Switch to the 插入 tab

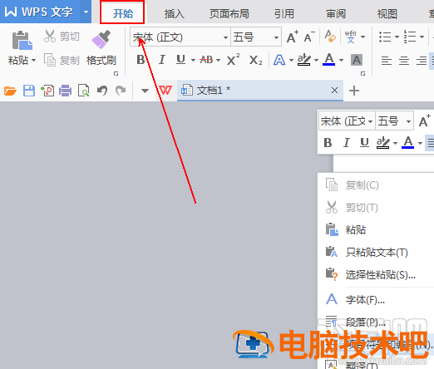click(x=174, y=13)
